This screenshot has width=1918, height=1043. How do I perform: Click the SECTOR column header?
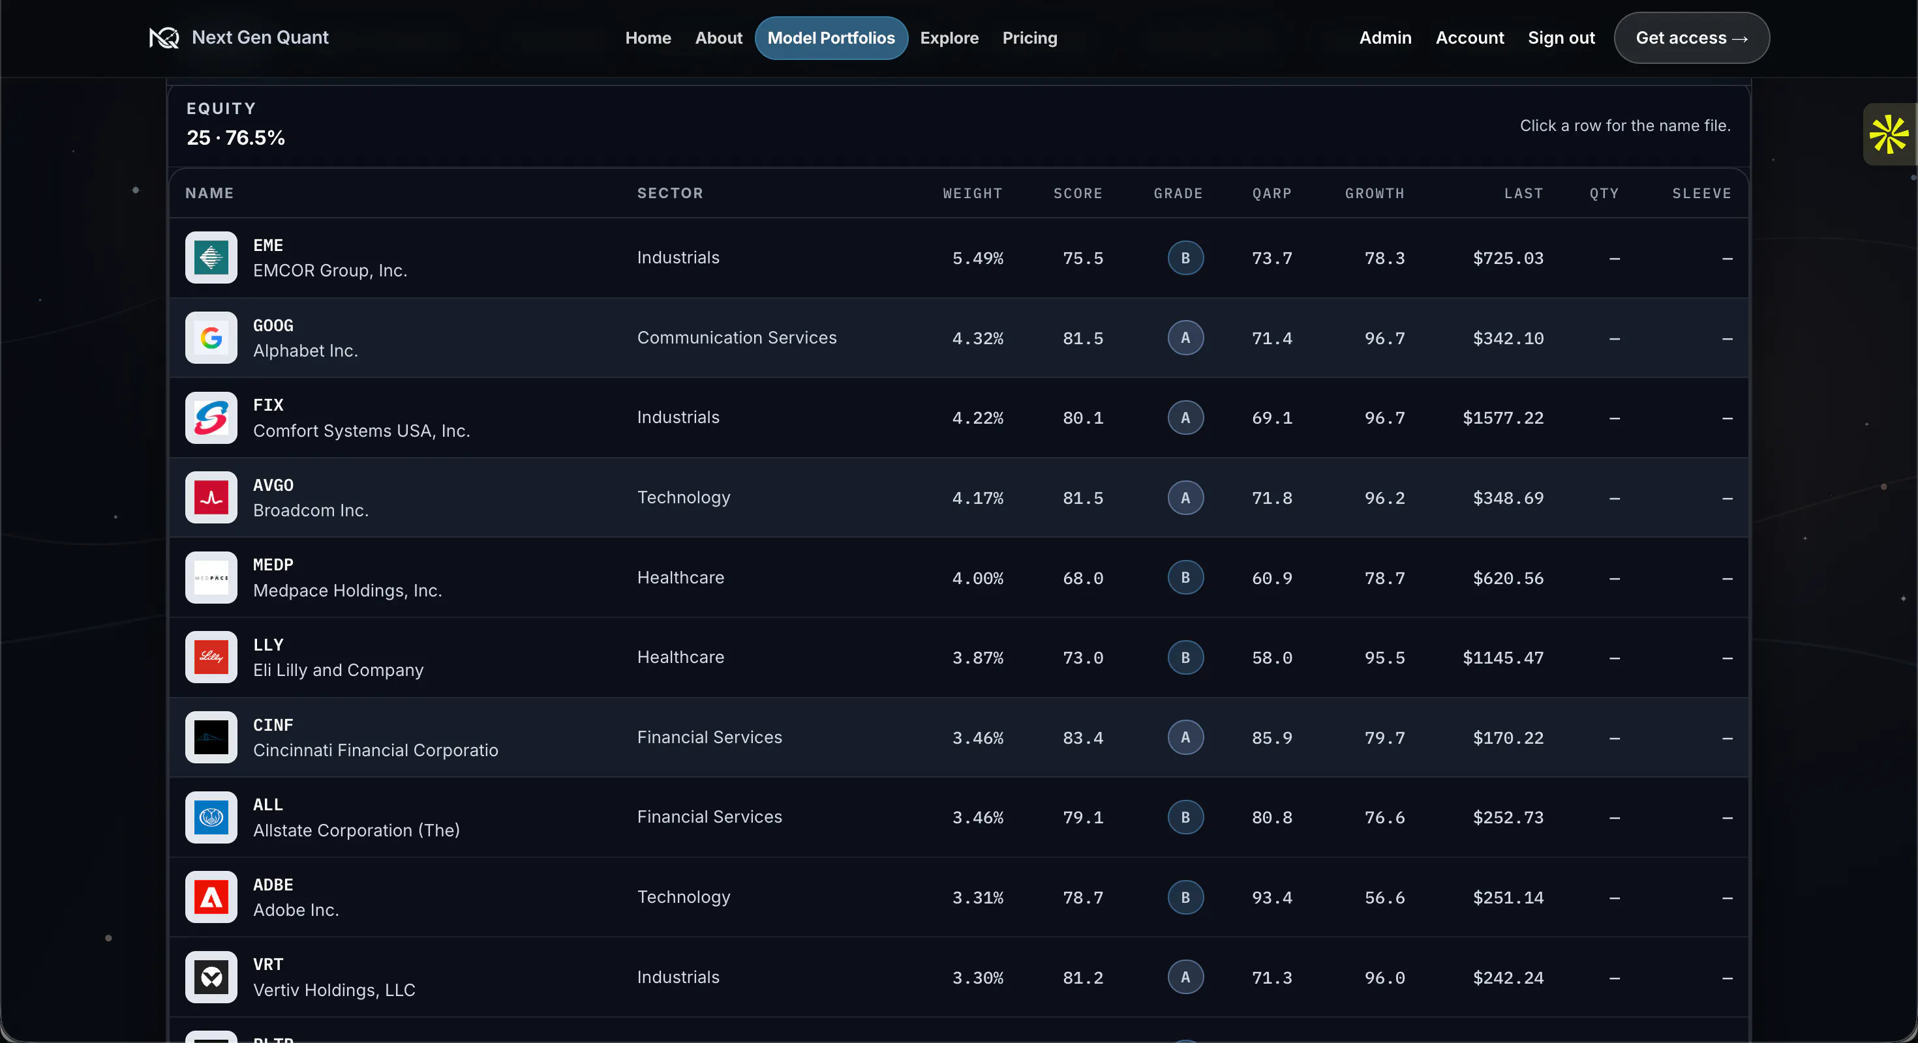coord(670,194)
